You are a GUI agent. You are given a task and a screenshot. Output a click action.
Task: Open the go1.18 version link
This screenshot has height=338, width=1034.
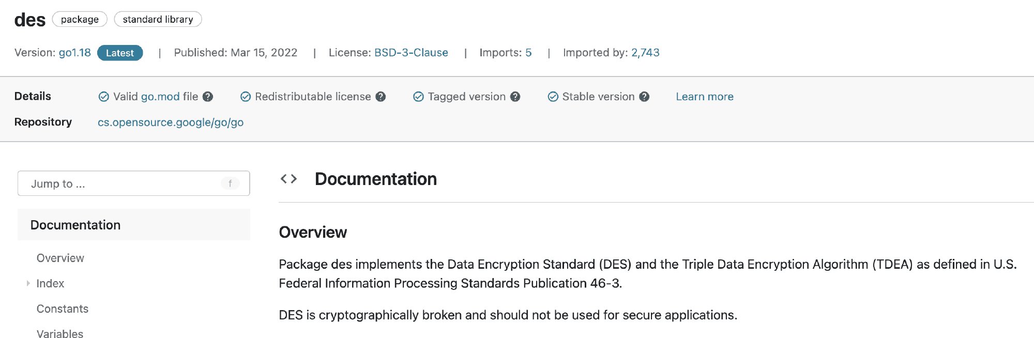click(x=75, y=52)
